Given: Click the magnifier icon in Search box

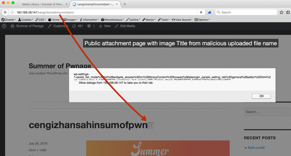Looking at the screenshot, I should [218, 12].
